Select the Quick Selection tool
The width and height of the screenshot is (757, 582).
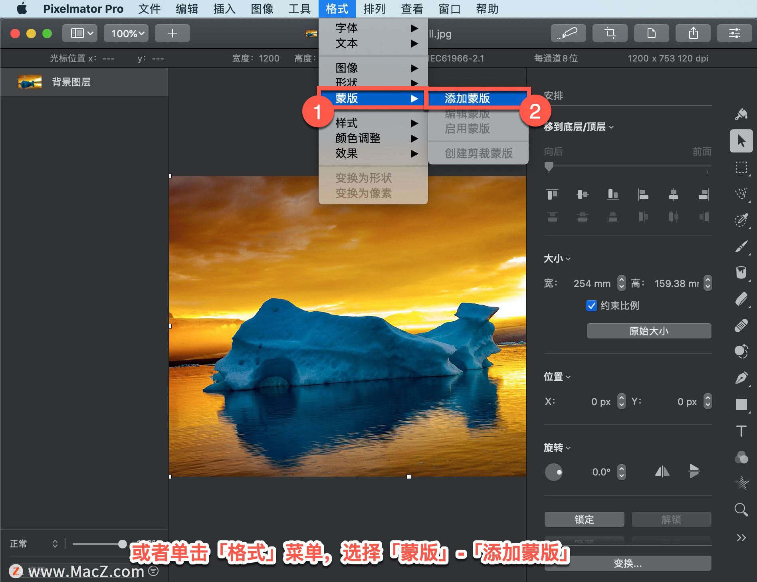coord(741,194)
